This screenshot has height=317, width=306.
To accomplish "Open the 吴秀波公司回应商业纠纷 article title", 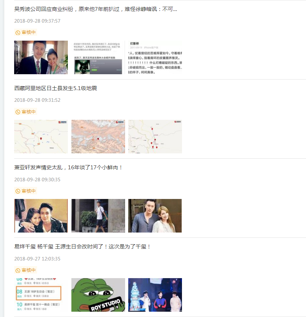I will pyautogui.click(x=95, y=9).
